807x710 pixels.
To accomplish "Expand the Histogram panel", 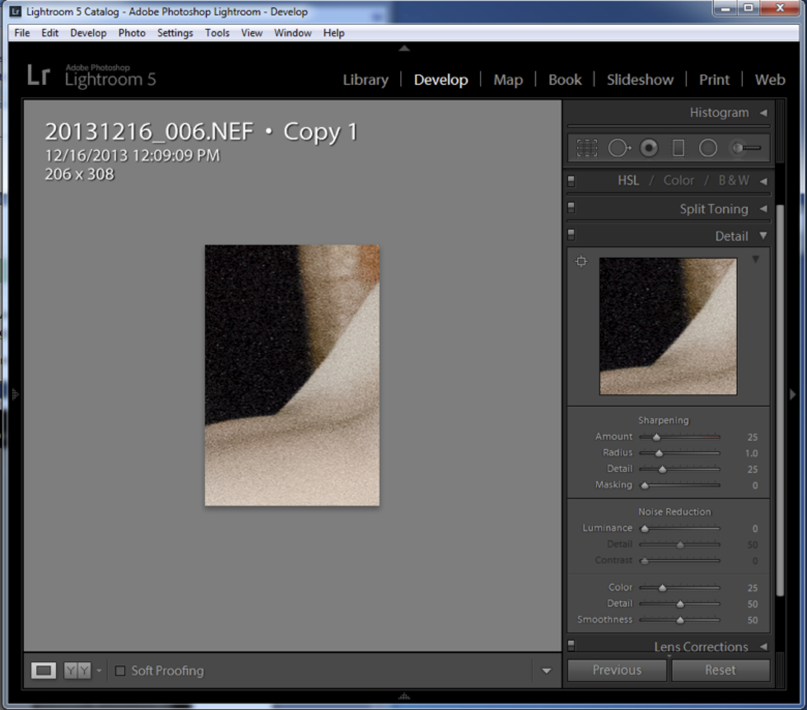I will pyautogui.click(x=763, y=113).
